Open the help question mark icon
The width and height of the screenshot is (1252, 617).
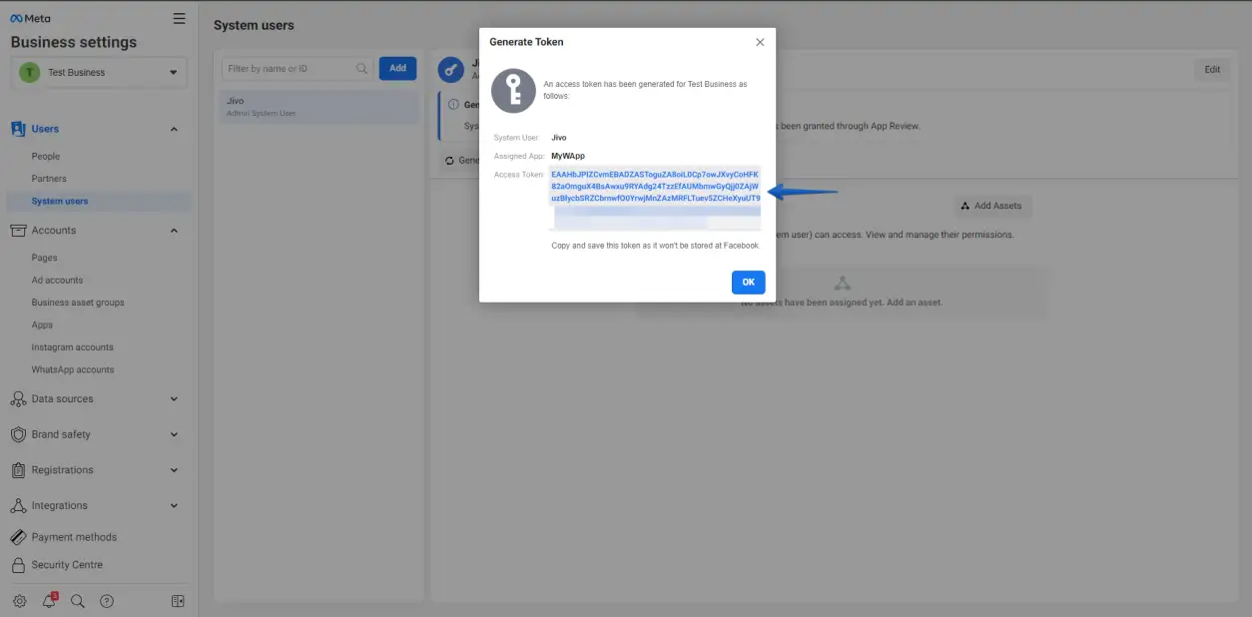coord(107,601)
